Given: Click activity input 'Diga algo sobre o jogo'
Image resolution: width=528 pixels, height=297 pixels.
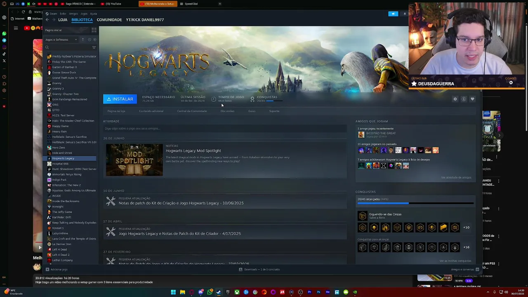Looking at the screenshot, I should pyautogui.click(x=225, y=128).
